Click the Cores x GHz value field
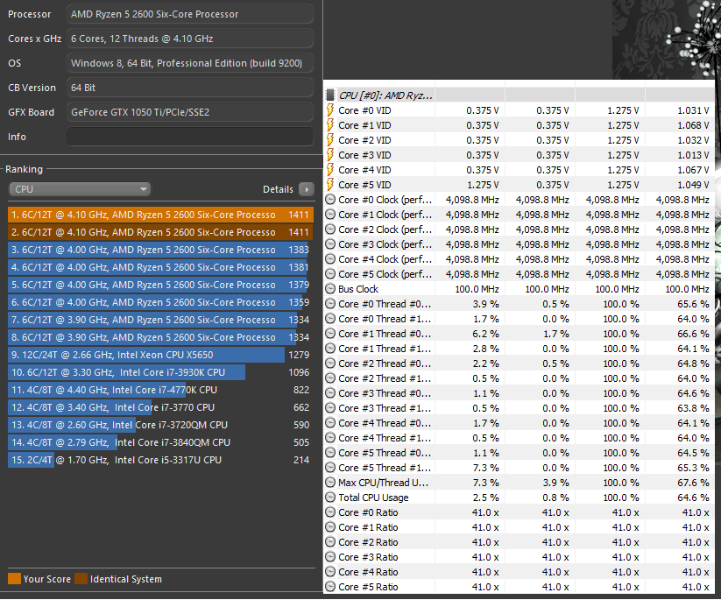The image size is (721, 600). click(190, 39)
